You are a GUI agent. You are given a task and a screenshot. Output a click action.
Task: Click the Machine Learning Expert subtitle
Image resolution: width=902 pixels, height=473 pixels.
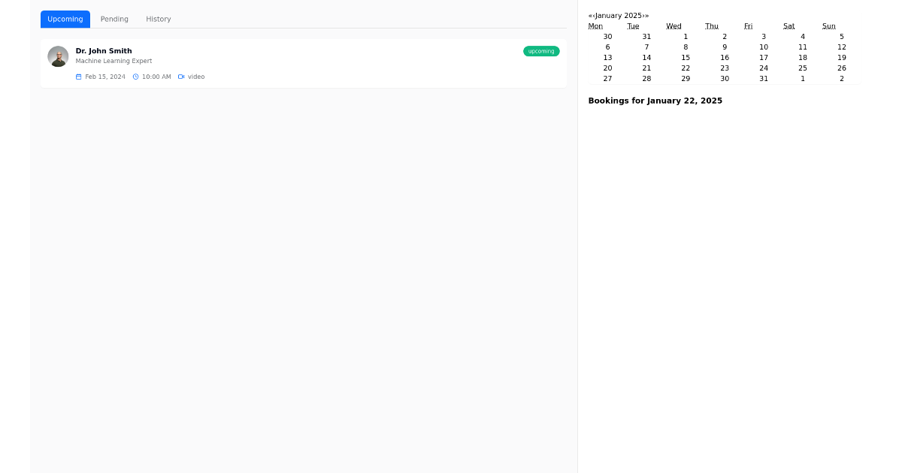point(114,61)
